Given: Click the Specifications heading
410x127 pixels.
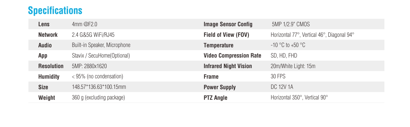Looking at the screenshot, I should (x=55, y=11).
